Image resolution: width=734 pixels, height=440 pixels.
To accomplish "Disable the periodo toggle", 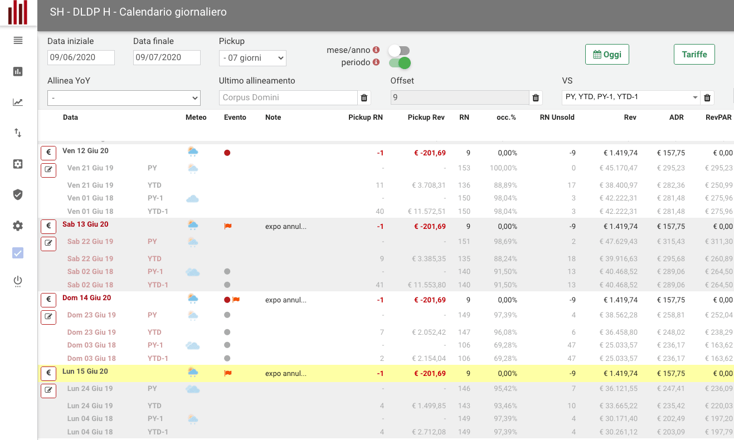I will pyautogui.click(x=399, y=63).
